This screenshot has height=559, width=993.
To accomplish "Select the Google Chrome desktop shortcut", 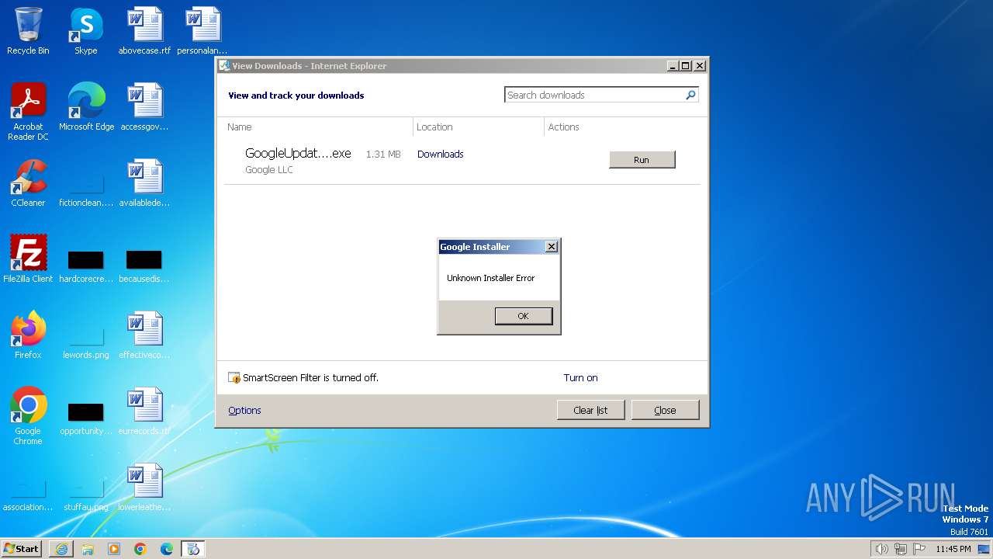I will pyautogui.click(x=28, y=416).
